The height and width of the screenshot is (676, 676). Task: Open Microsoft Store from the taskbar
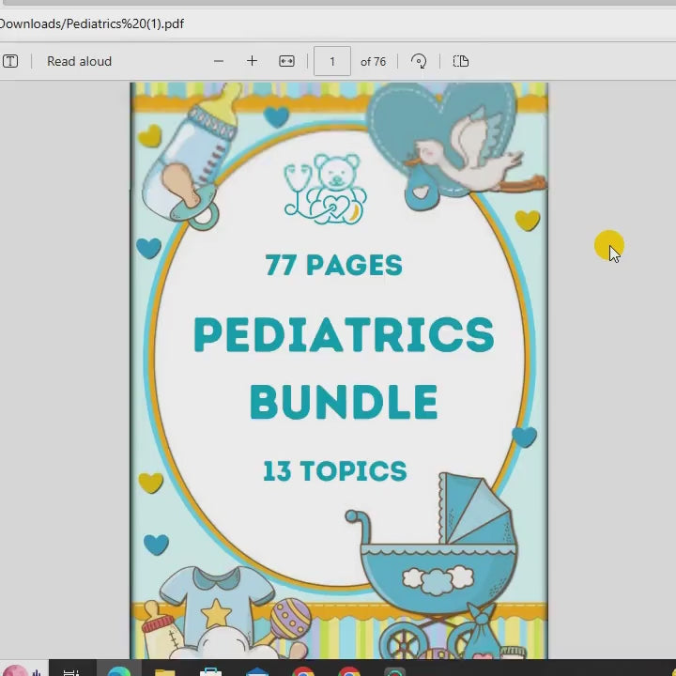(211, 671)
